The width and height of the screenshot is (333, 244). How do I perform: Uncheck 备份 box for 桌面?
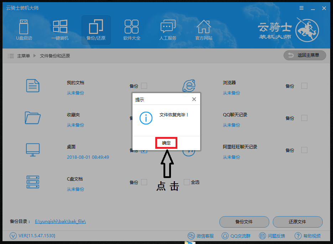point(144,152)
